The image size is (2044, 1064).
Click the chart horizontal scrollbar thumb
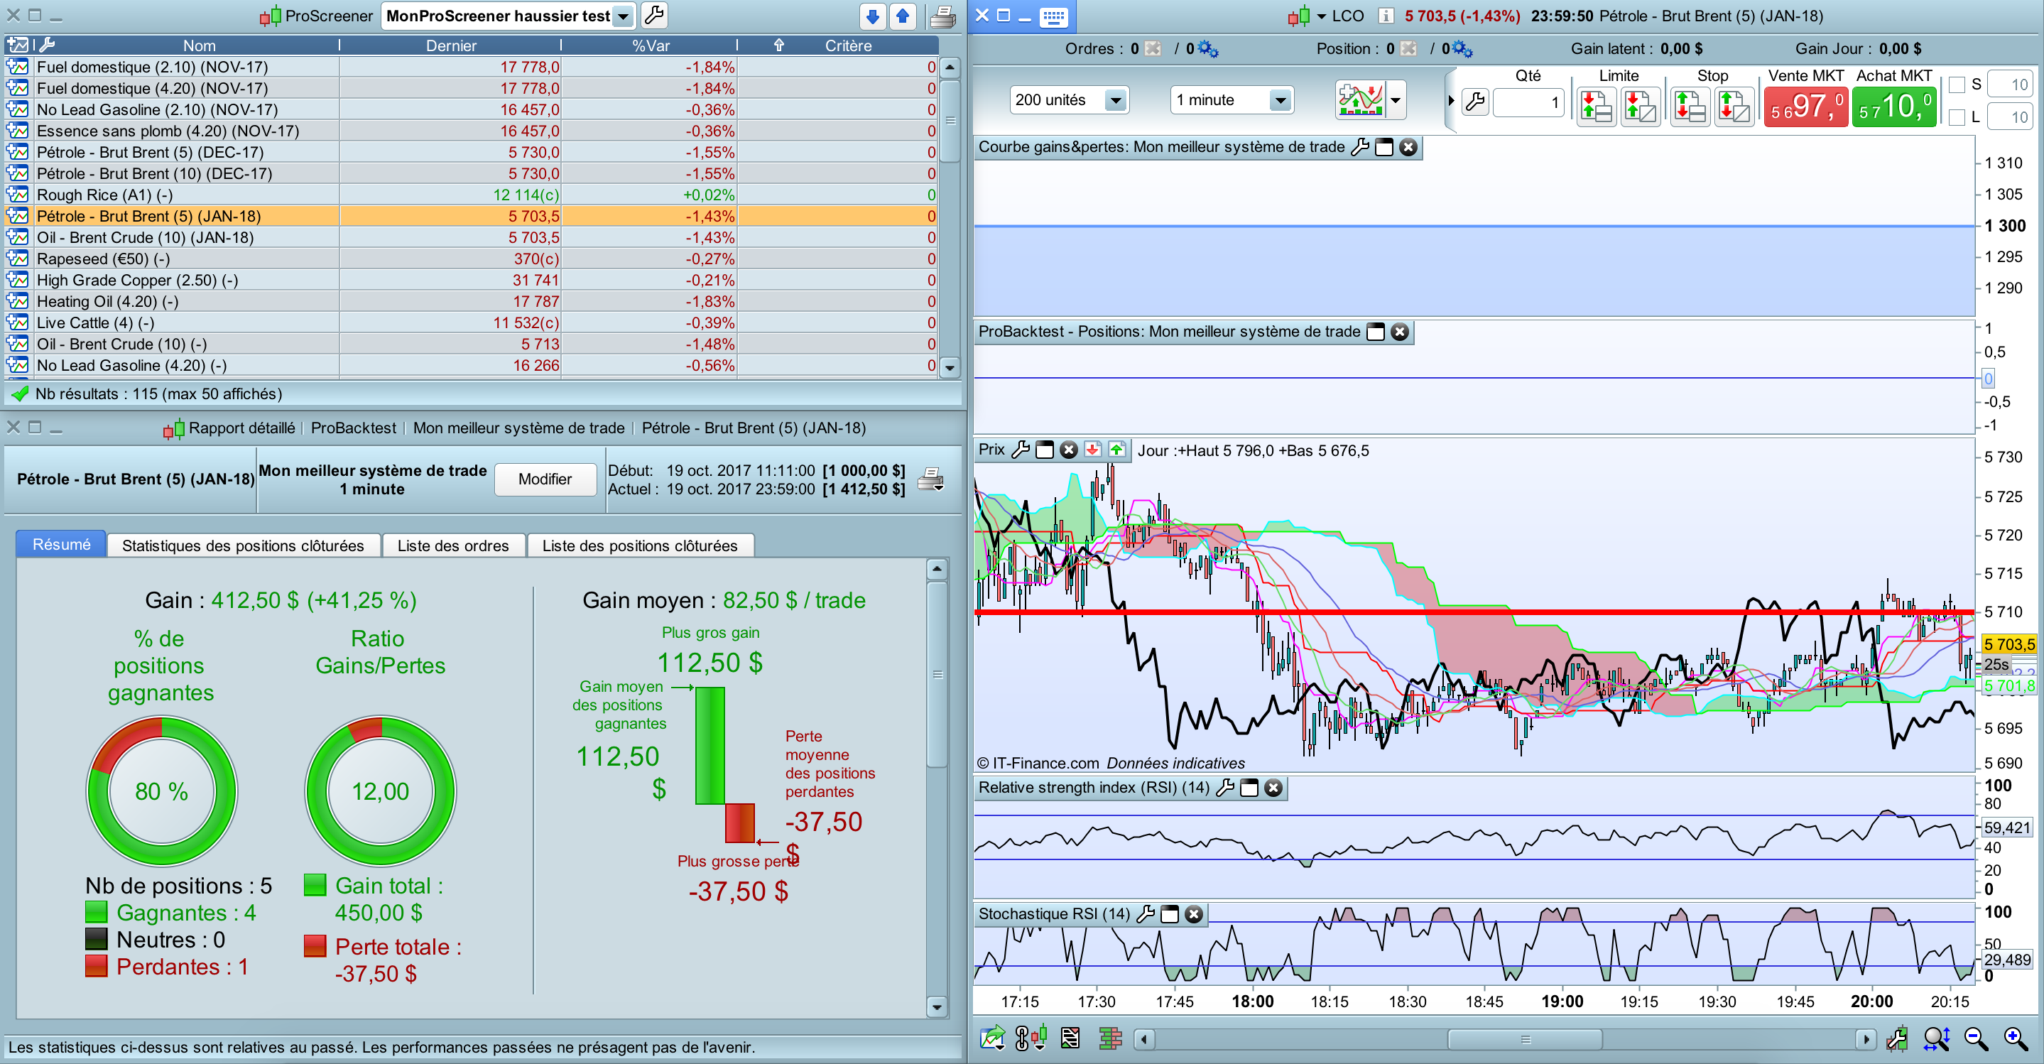click(x=1524, y=1038)
